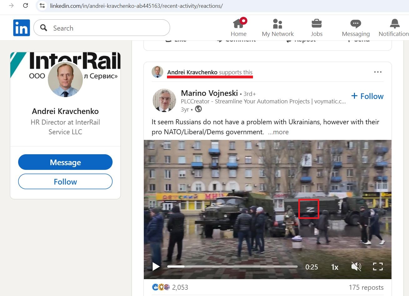Enter fullscreen mode on the video
This screenshot has height=296, width=409.
[378, 267]
